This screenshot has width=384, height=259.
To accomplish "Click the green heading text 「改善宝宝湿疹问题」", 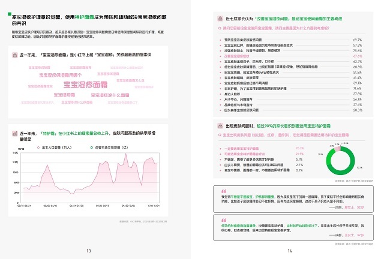I will pos(272,19).
